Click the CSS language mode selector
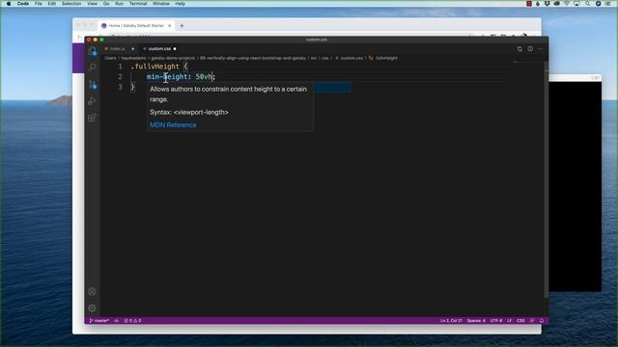This screenshot has height=347, width=618. [x=520, y=321]
